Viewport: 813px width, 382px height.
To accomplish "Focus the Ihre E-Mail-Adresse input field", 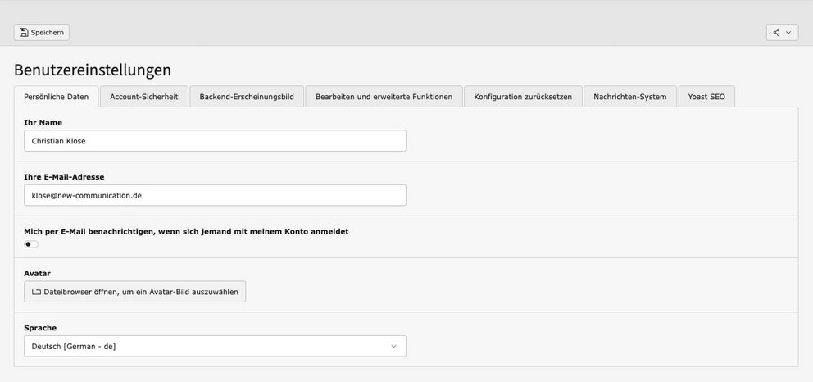I will (x=215, y=195).
